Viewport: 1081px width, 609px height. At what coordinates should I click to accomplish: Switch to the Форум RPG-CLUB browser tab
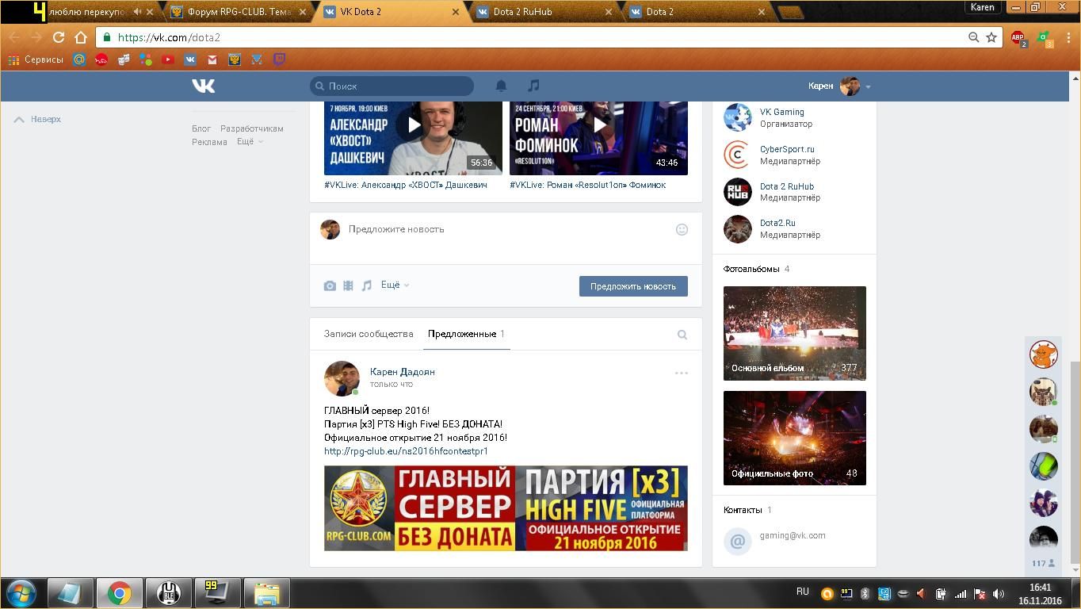pyautogui.click(x=238, y=12)
